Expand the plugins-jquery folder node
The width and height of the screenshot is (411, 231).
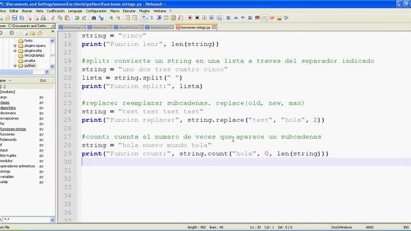coord(15,46)
